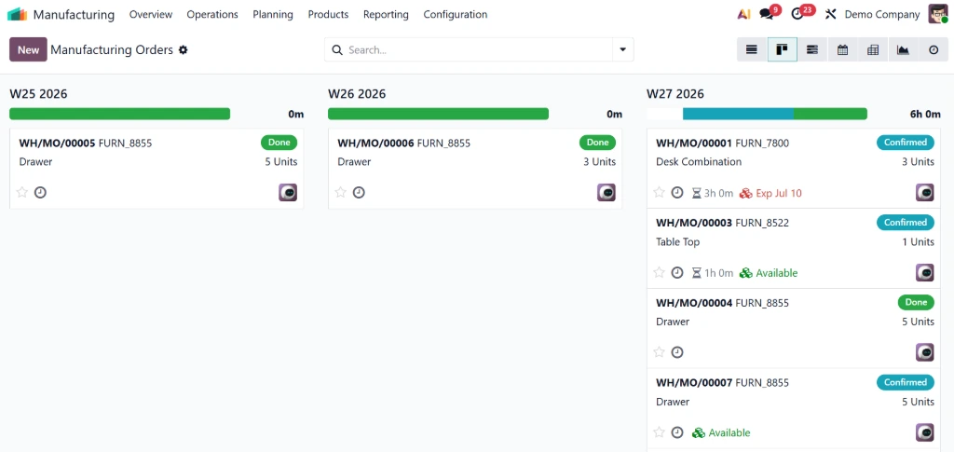Viewport: 954px width, 452px height.
Task: Switch to graph view icon
Action: coord(903,50)
